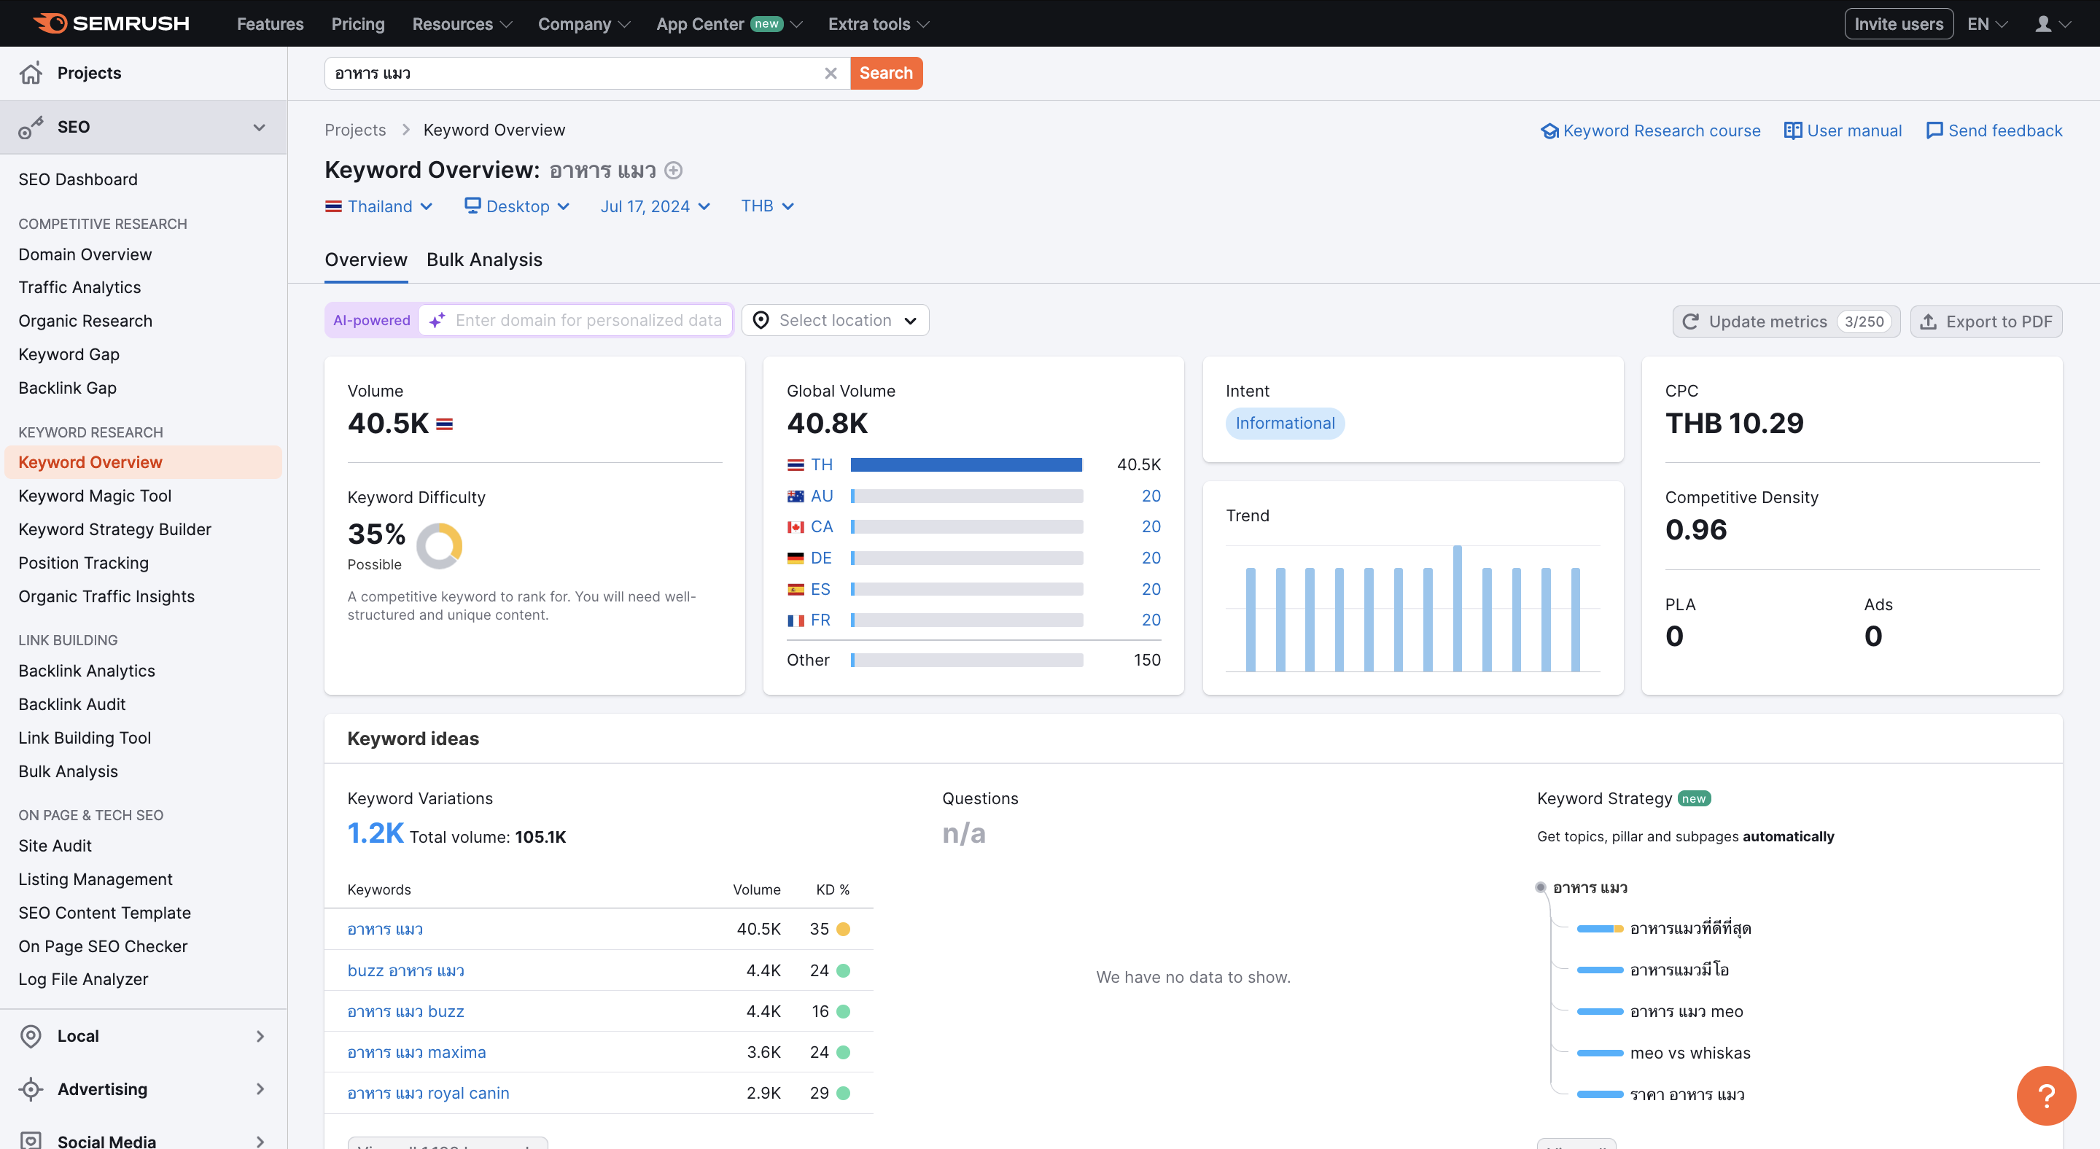The image size is (2100, 1149).
Task: Select the Overview tab
Action: (366, 260)
